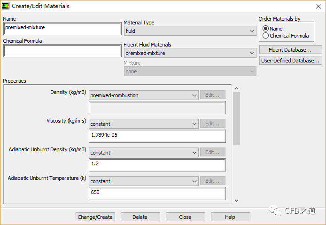Select the Chemical Formula radio button
Viewport: 326px width, 225px height.
[266, 36]
